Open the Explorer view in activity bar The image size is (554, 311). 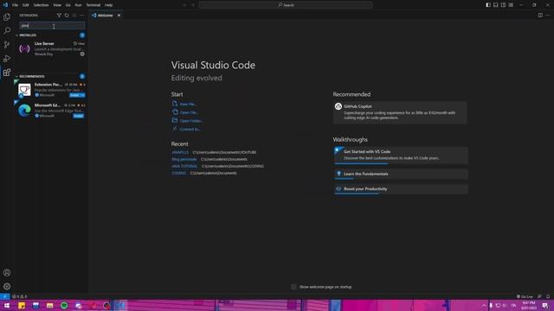pos(7,17)
